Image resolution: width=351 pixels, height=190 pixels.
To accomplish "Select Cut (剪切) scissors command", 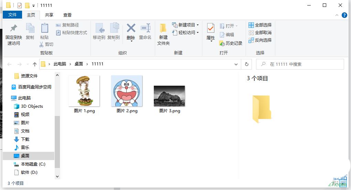I will pyautogui.click(x=46, y=44).
